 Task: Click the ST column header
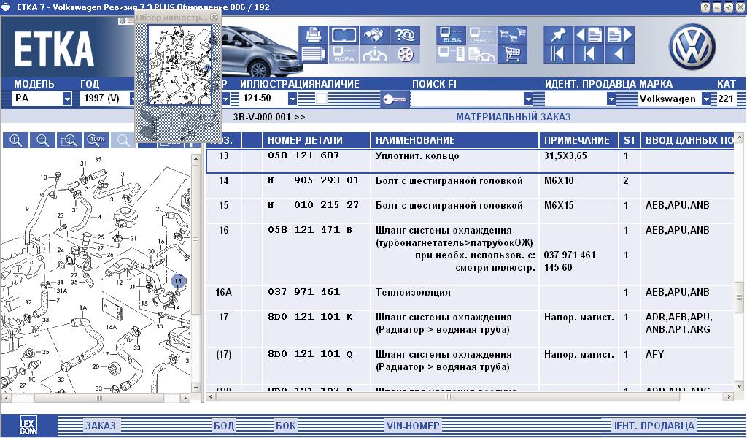click(x=630, y=140)
